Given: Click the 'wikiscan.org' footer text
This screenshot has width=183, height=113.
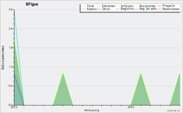Looking at the screenshot, I should (91, 110).
